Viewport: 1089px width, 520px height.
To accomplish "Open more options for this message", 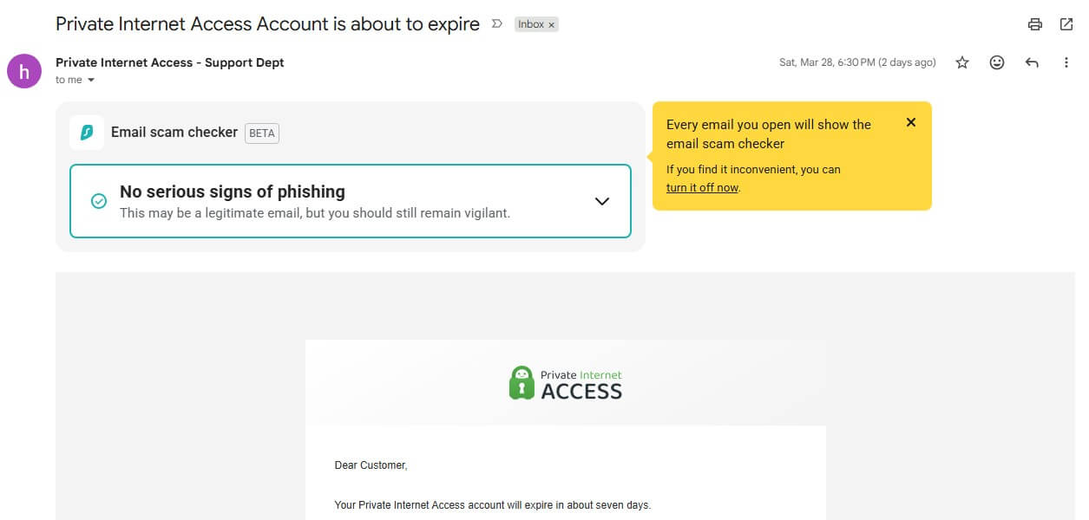I will tap(1066, 62).
